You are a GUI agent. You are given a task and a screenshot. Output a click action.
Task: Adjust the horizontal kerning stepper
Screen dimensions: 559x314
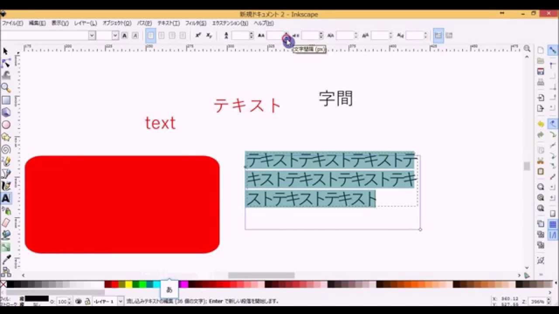click(356, 36)
